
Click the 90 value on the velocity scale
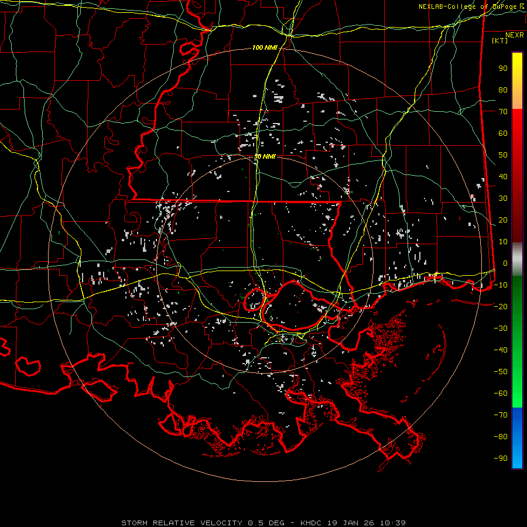pos(503,69)
